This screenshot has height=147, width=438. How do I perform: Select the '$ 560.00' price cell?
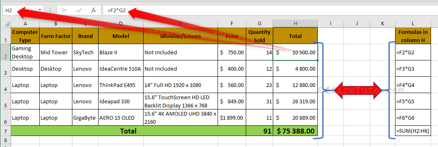232,85
